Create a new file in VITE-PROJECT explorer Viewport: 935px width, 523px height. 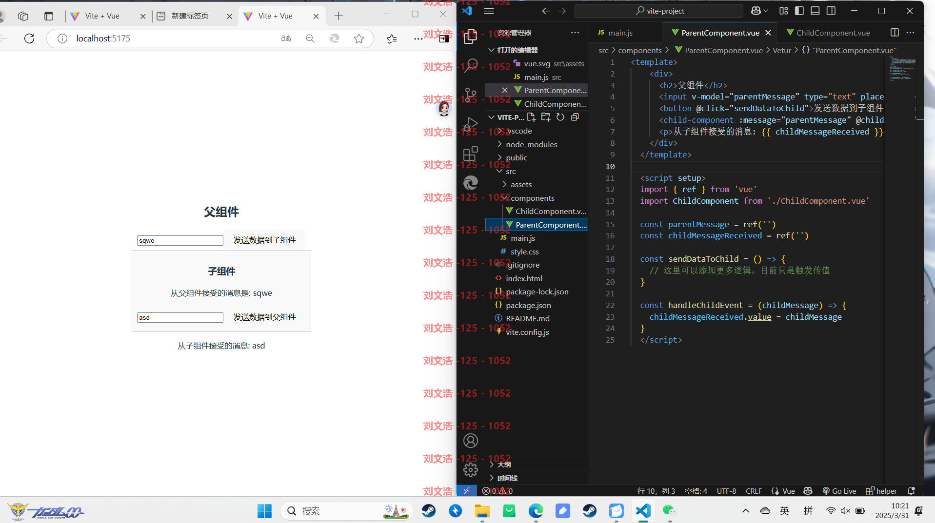coord(531,117)
